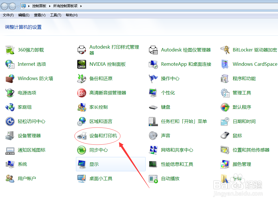The image size is (278, 203).
Task: Open the Autodesk 绘图仪管理器 icon
Action: tap(153, 50)
